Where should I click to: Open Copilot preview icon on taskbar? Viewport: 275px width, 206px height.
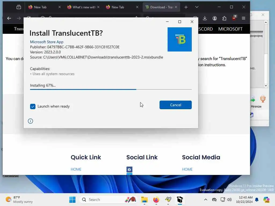(x=266, y=200)
